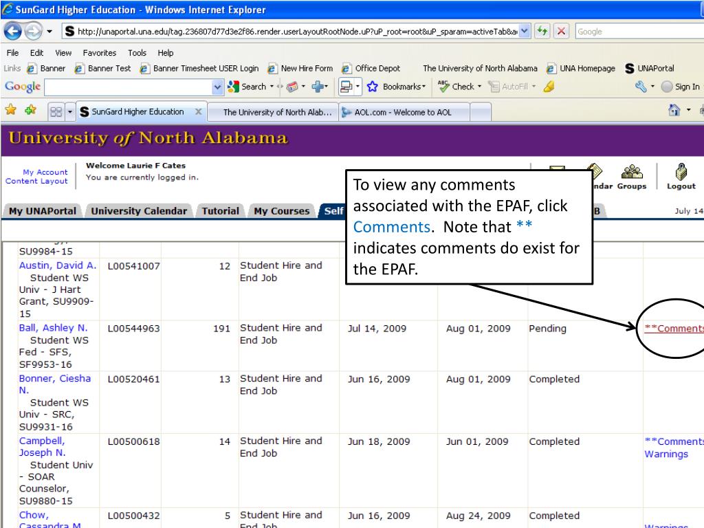The width and height of the screenshot is (704, 528).
Task: Open the UNA Homepage favorite link
Action: point(581,68)
